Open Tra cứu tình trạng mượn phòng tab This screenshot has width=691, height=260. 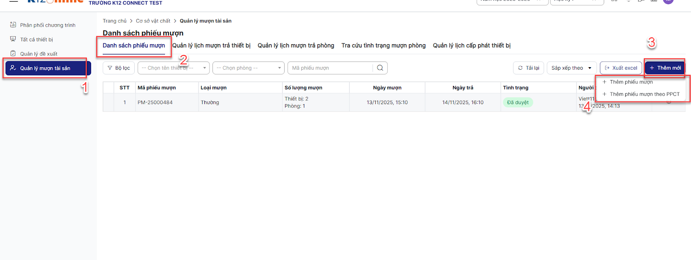[x=384, y=46]
